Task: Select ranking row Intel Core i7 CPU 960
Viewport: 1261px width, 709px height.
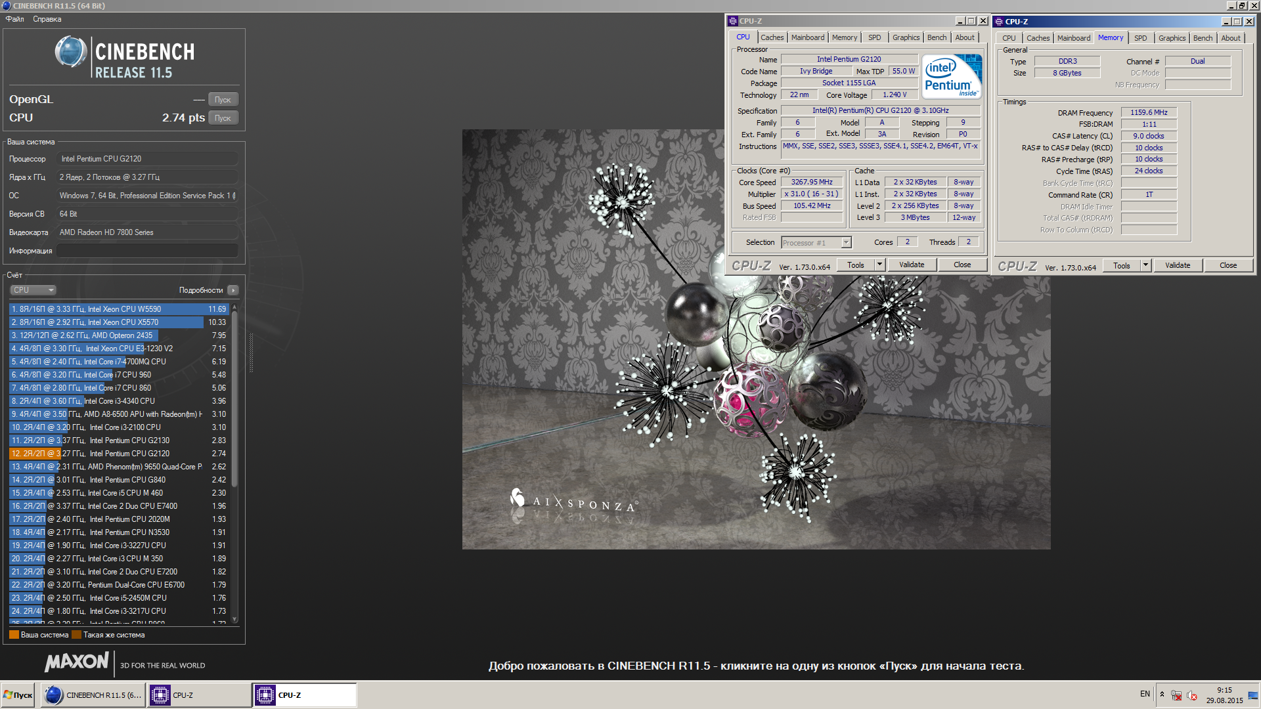Action: (x=119, y=375)
